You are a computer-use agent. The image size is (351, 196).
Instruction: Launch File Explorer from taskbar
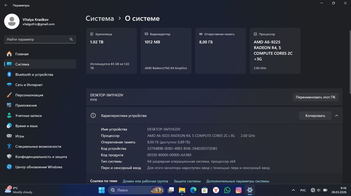182,190
